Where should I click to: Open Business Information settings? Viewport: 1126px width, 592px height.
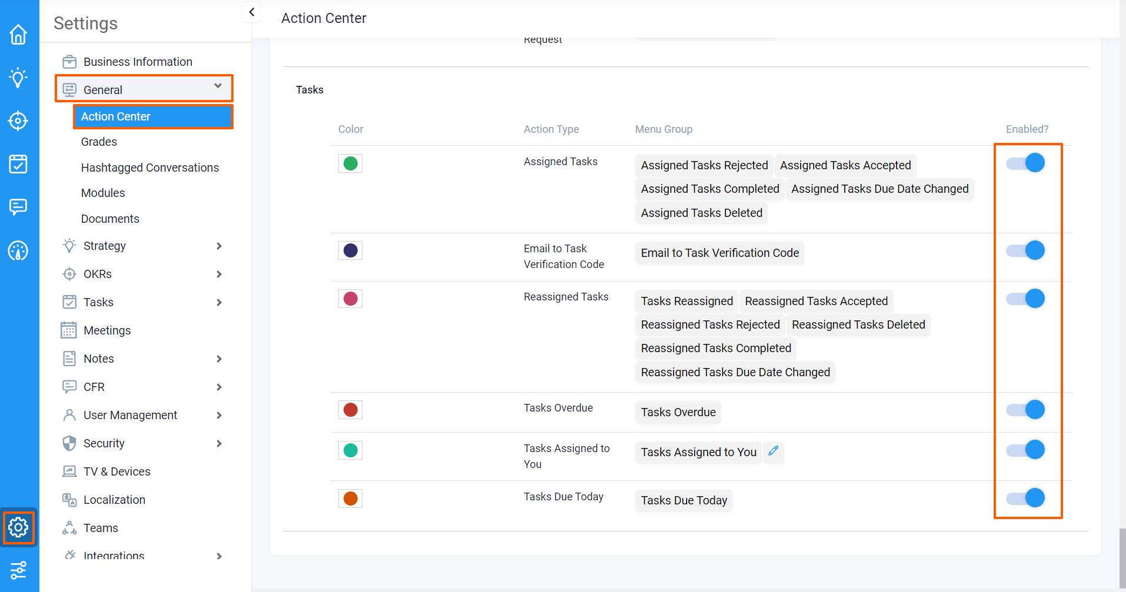pyautogui.click(x=138, y=62)
